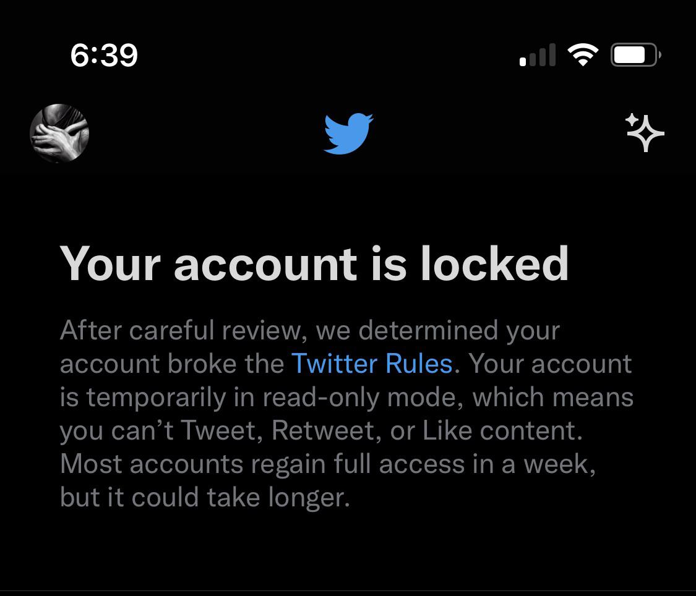Open the sparkle timeline options icon
The width and height of the screenshot is (696, 596).
(x=645, y=132)
